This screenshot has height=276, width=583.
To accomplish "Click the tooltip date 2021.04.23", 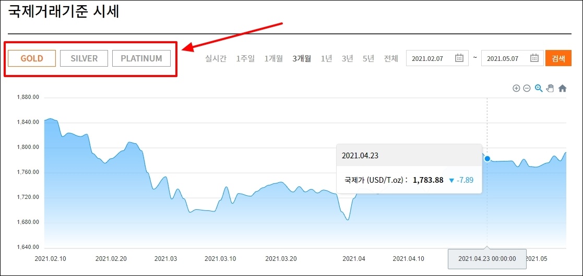I will tap(360, 156).
